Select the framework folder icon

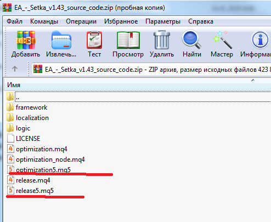pos(10,107)
